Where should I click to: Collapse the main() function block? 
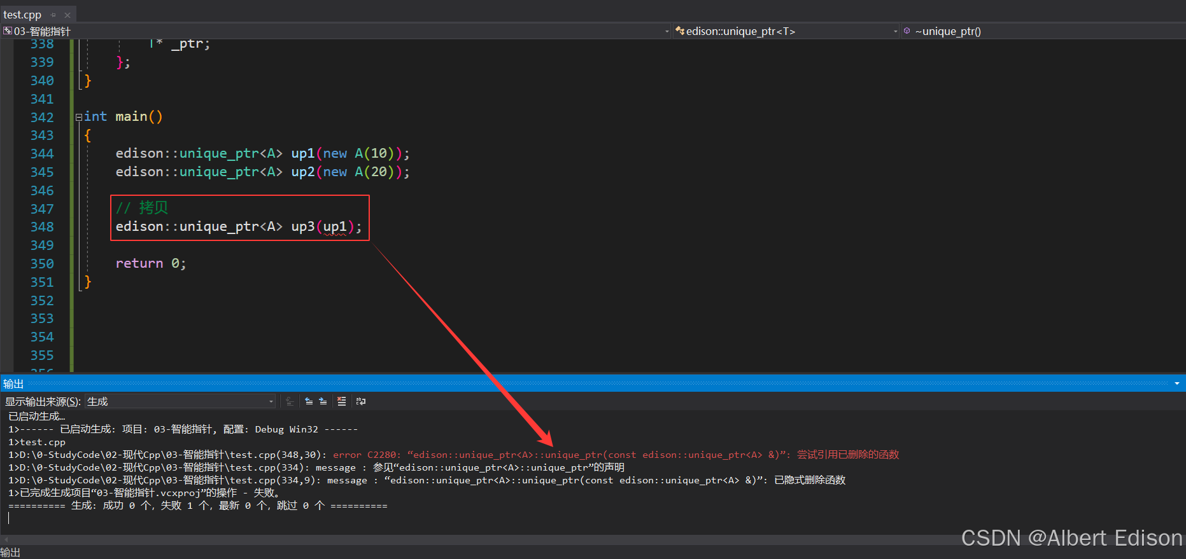tap(79, 117)
